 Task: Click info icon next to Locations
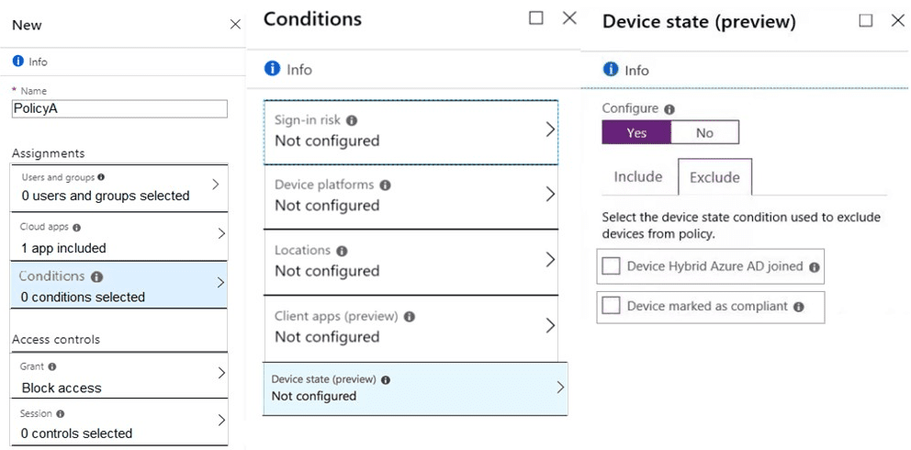tap(342, 251)
